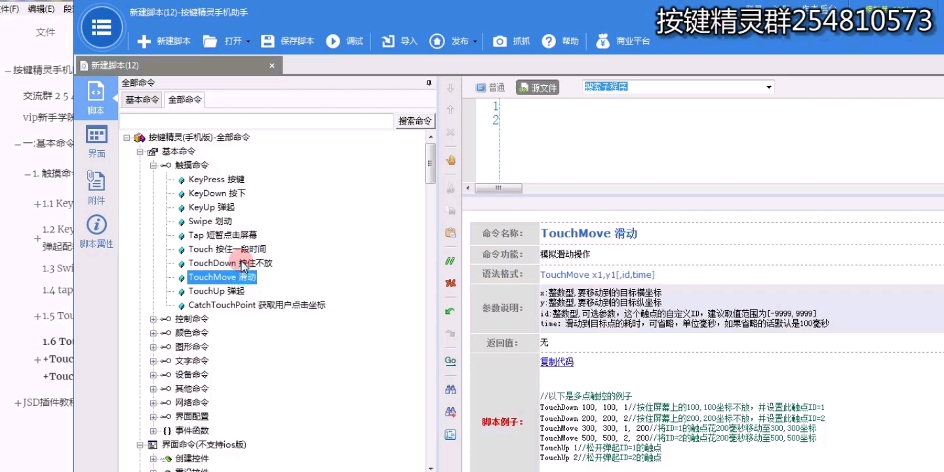Viewport: 944px width, 472px height.
Task: Switch to the 脚本 sidebar panel
Action: [x=96, y=98]
